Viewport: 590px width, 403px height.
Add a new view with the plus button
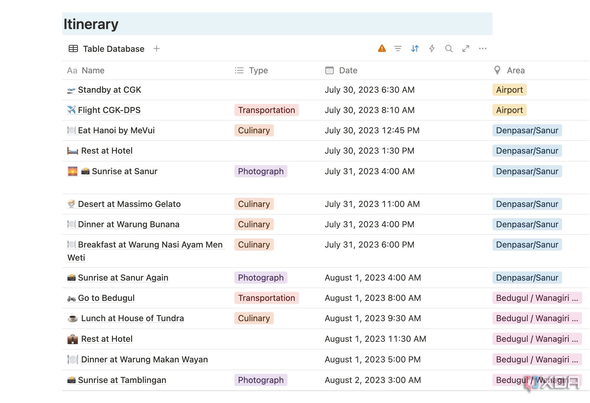click(x=157, y=48)
